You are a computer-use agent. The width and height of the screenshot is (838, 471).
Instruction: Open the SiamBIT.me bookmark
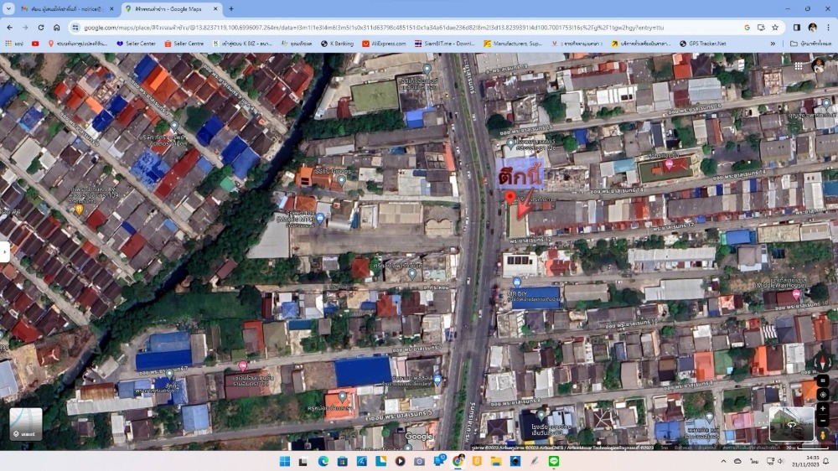[x=445, y=44]
